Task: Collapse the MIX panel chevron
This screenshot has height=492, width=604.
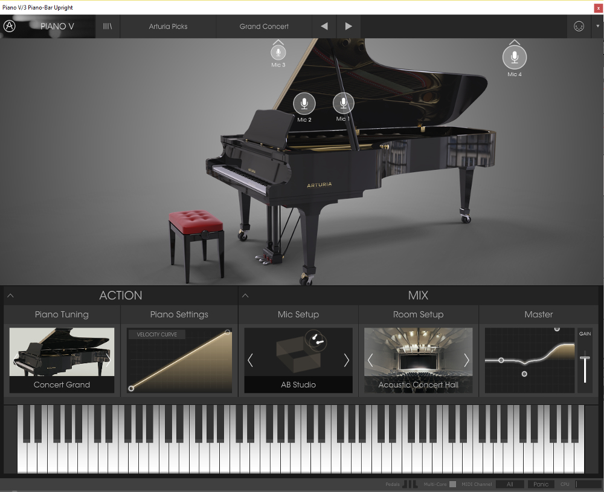Action: click(x=245, y=296)
